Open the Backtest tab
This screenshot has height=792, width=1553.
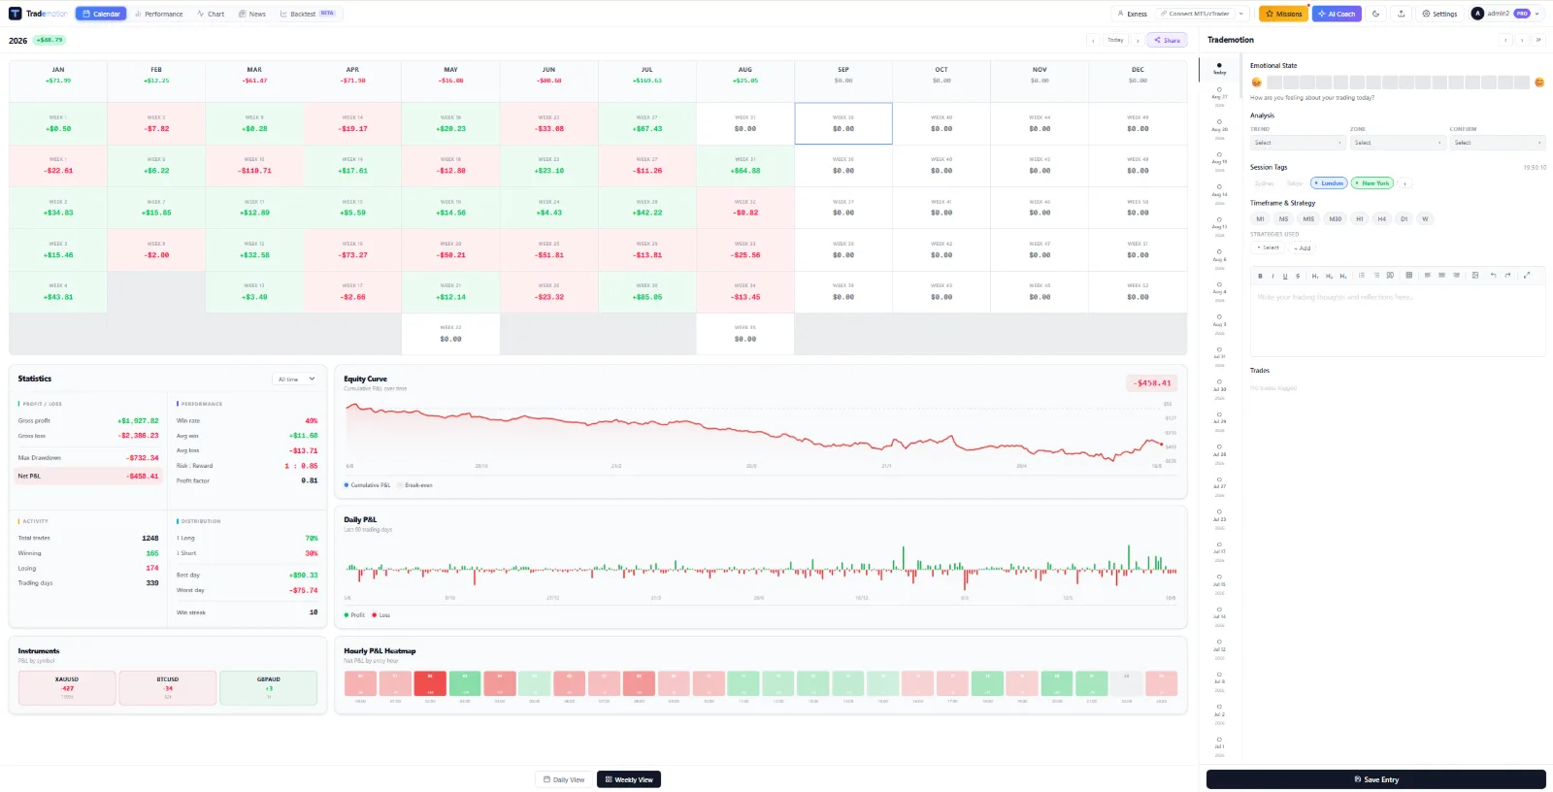pos(307,14)
